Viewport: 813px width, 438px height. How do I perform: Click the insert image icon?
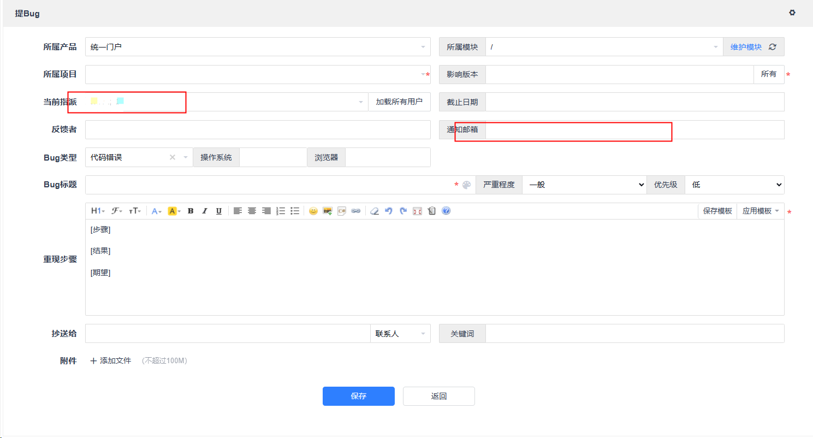tap(328, 211)
